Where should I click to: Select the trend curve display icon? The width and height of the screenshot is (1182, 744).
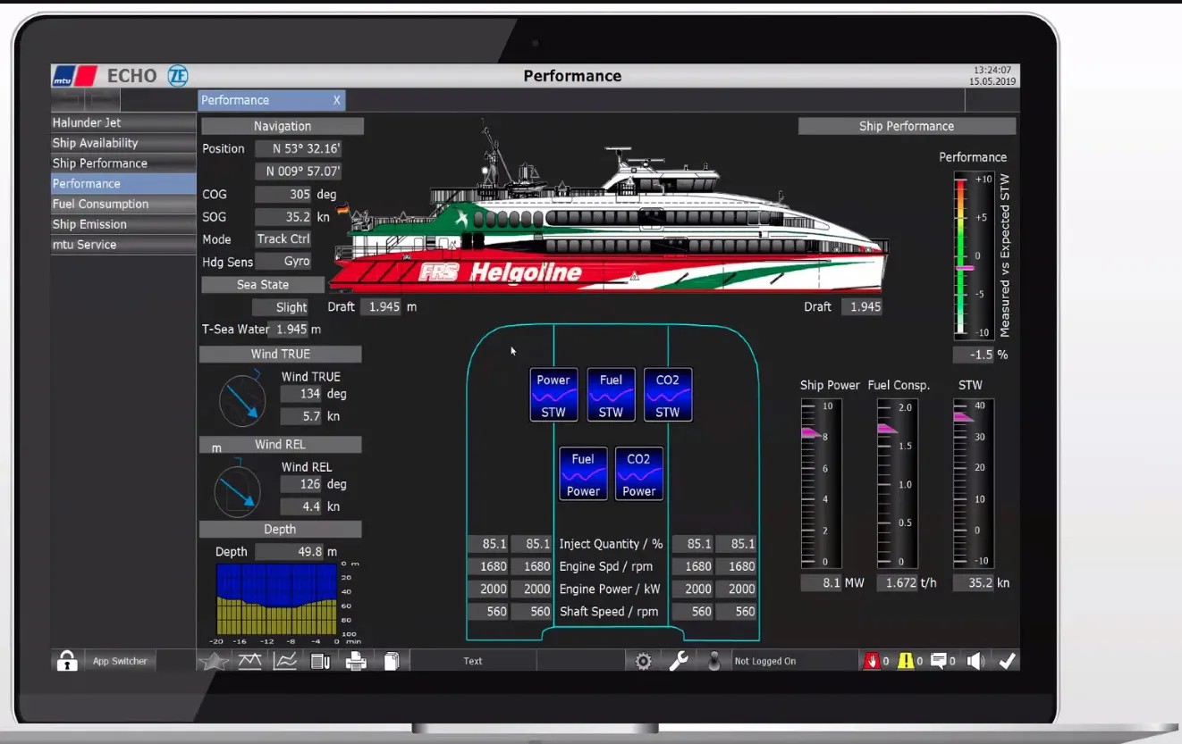(249, 661)
